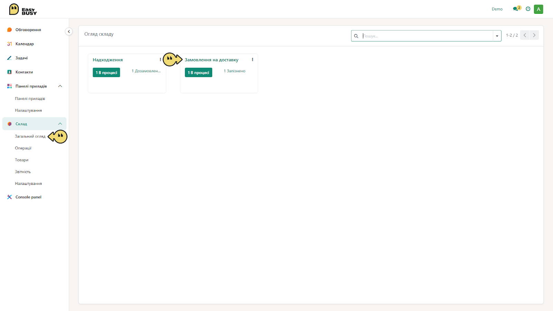Select Панелі приладів submenu item
The image size is (553, 311).
pyautogui.click(x=30, y=98)
